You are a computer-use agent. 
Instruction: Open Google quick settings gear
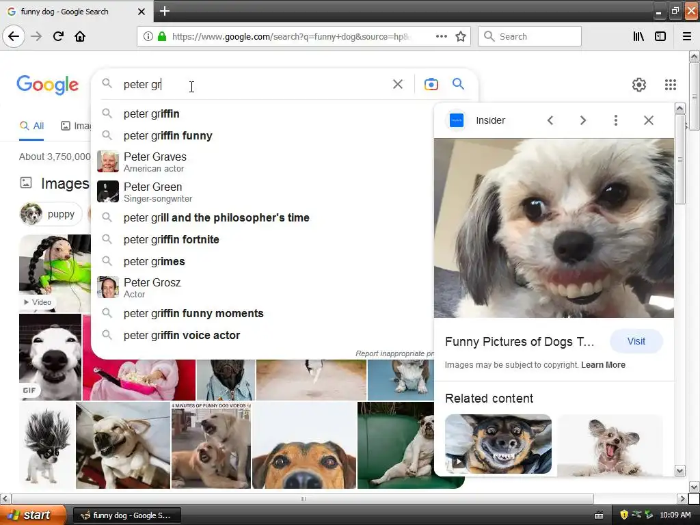[639, 84]
